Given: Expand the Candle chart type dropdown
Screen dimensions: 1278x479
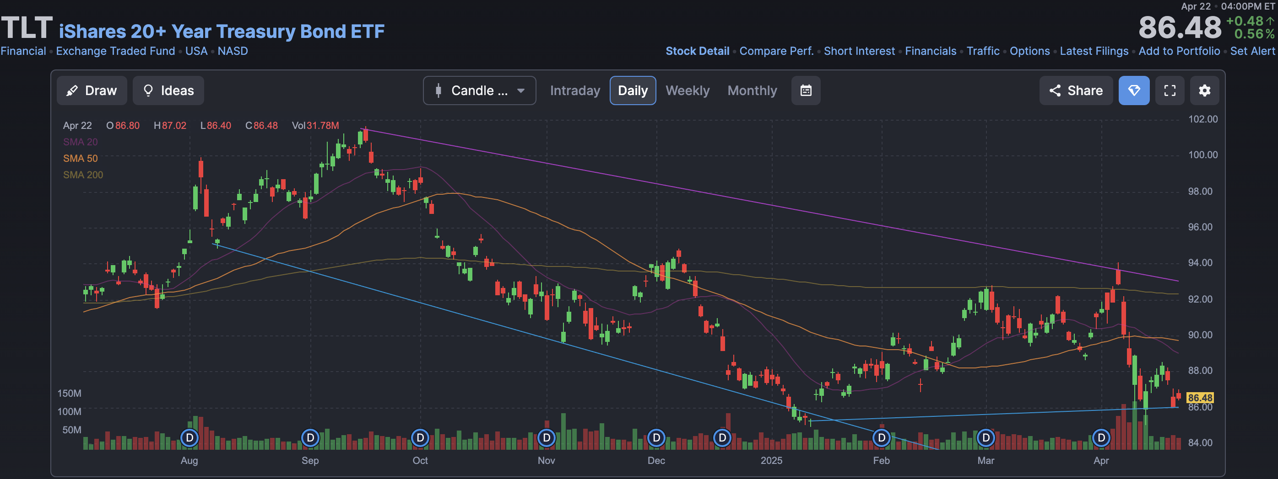Looking at the screenshot, I should point(479,90).
